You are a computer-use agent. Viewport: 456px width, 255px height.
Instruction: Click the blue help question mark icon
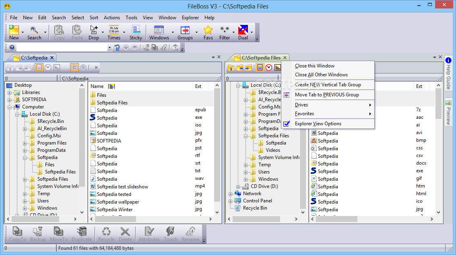click(12, 47)
